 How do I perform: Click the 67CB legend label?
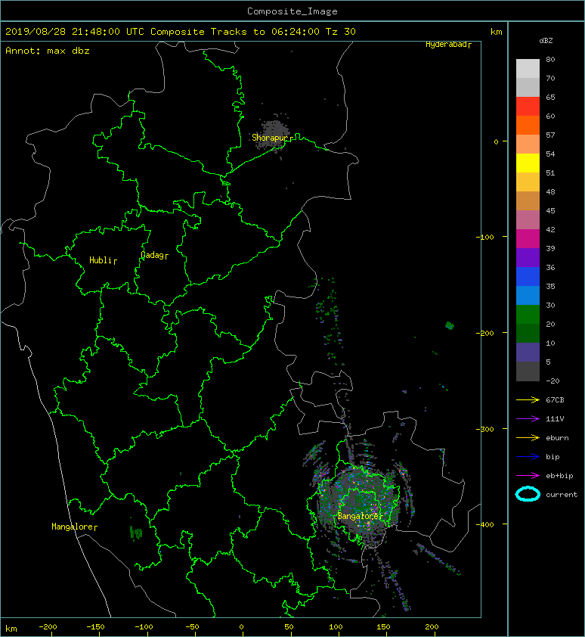coord(555,399)
